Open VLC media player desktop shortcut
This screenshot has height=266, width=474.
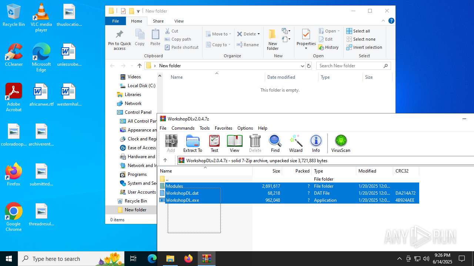click(x=41, y=17)
